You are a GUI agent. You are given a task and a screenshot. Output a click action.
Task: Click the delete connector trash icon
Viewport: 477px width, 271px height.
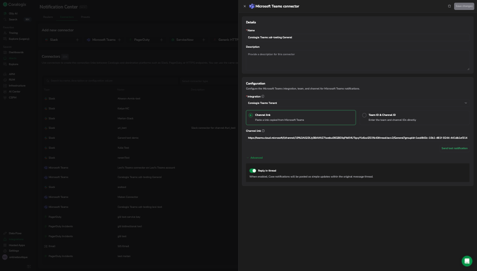click(449, 6)
